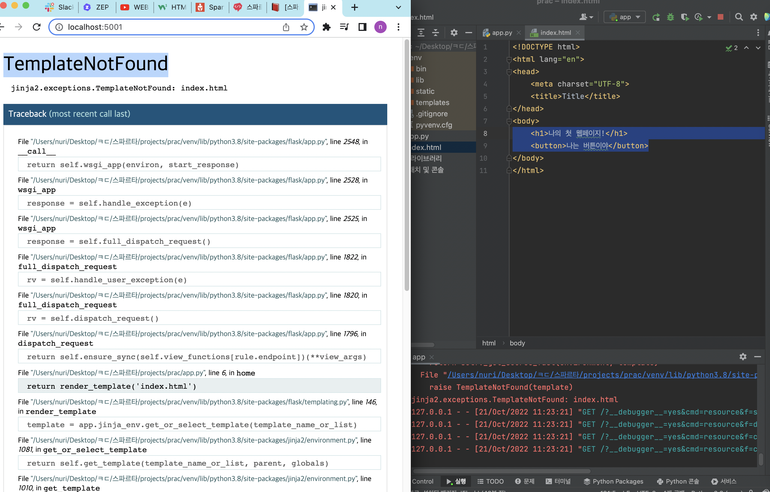Go forward in Chrome history
770x492 pixels.
click(x=19, y=27)
